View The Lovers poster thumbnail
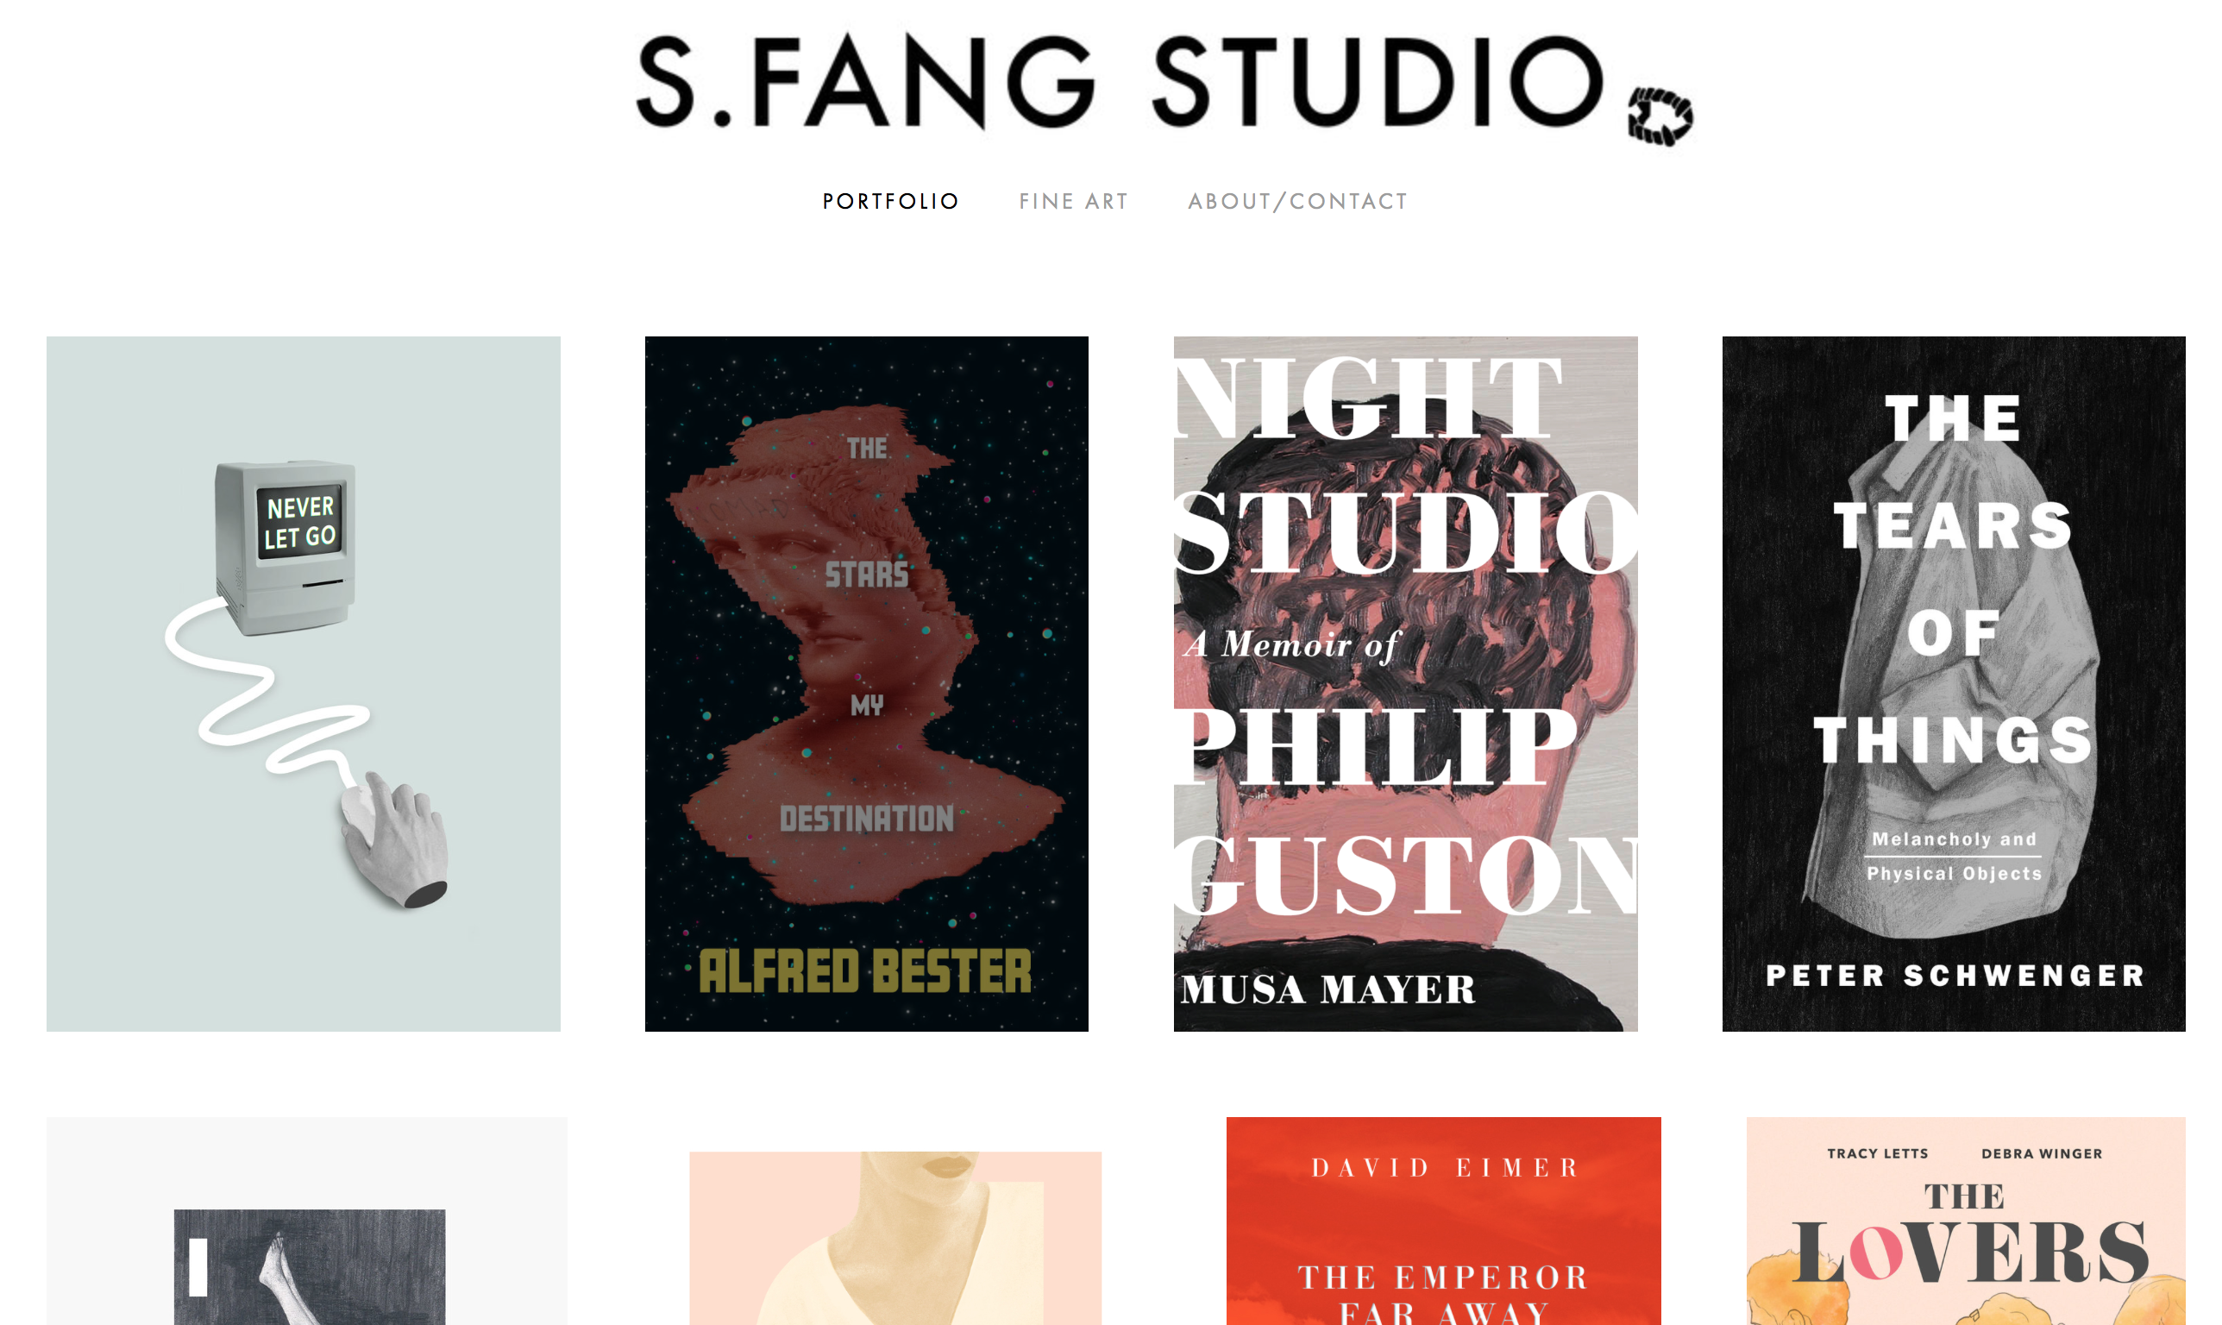 (x=1966, y=1221)
